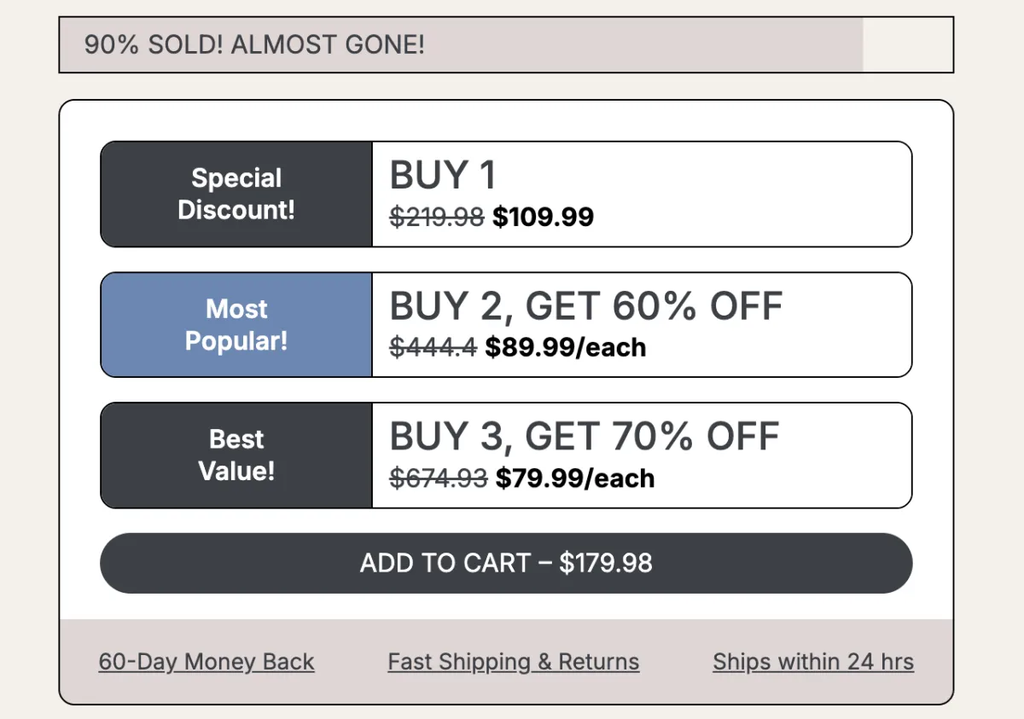The image size is (1024, 719).
Task: Click the blue Most Popular! badge
Action: (x=236, y=325)
